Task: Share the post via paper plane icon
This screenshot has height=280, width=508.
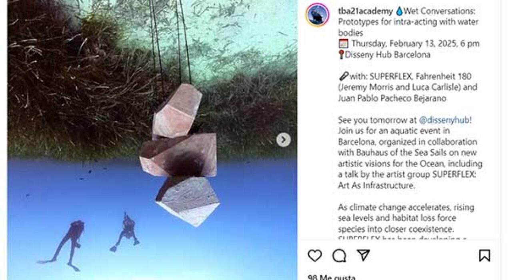Action: [x=363, y=255]
